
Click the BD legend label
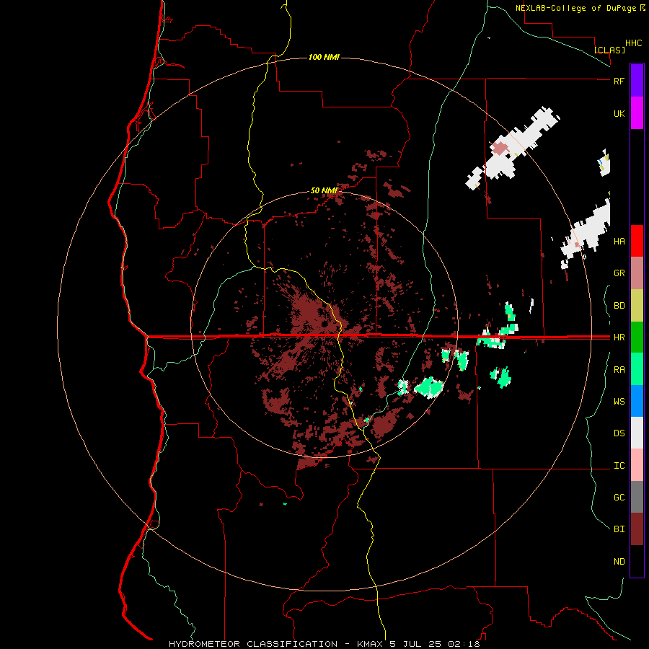pyautogui.click(x=619, y=306)
